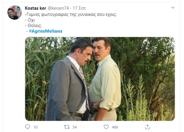Viewport: 184px width, 132px height.
Task: Click the first tweet line beginning "Γυμνες φωτογραφιες"
Action: pyautogui.click(x=71, y=14)
